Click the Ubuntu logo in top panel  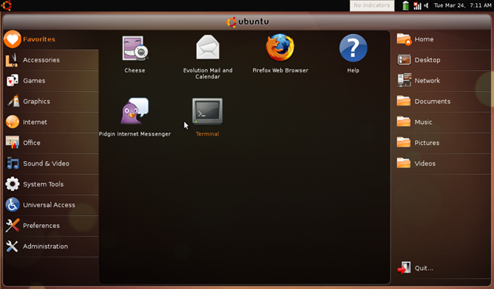click(x=6, y=5)
